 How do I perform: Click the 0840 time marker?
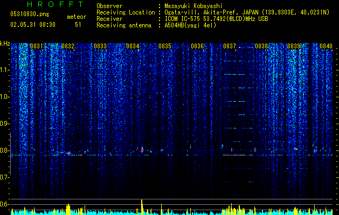point(326,46)
